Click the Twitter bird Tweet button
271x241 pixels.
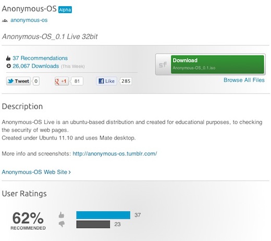click(x=18, y=81)
